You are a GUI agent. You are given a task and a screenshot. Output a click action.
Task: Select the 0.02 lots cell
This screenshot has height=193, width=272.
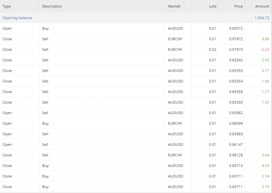(x=212, y=49)
